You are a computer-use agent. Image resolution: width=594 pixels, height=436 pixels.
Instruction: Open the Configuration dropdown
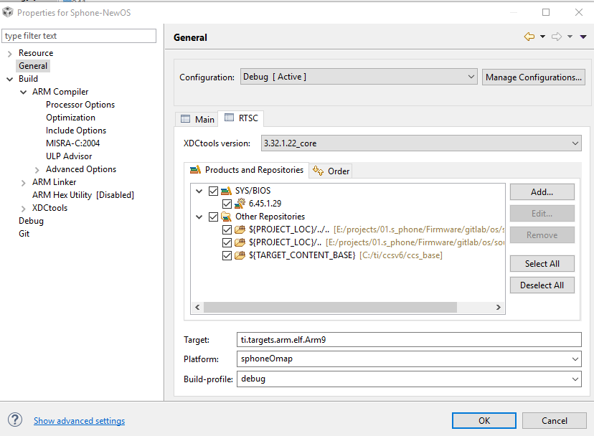tap(359, 77)
